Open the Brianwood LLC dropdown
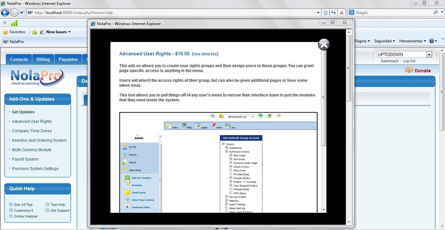The image size is (445, 230). tap(241, 117)
